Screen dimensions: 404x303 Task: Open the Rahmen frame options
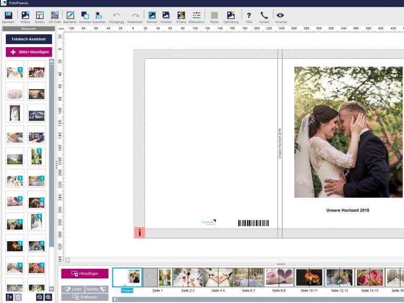(152, 15)
